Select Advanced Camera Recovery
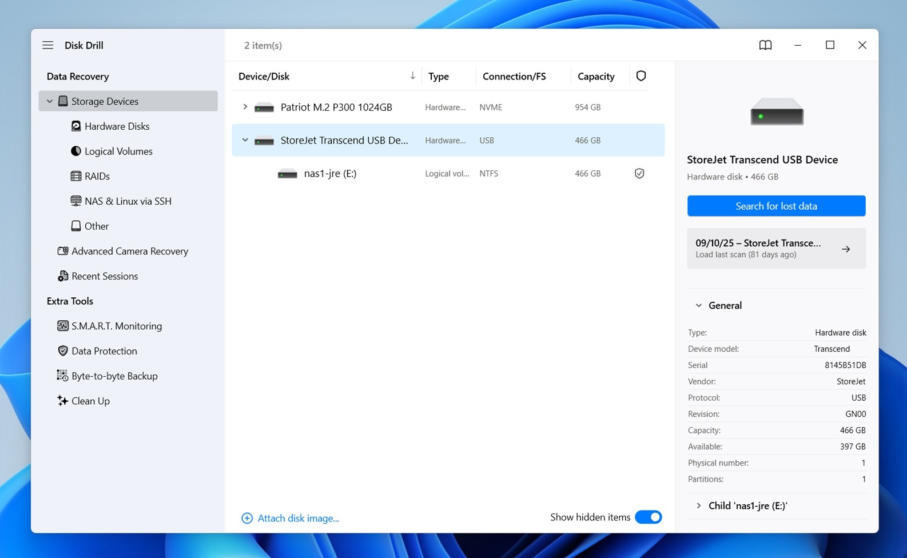Image resolution: width=907 pixels, height=558 pixels. pos(129,251)
